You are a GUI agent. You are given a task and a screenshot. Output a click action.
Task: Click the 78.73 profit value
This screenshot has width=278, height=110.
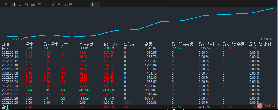tap(83, 73)
